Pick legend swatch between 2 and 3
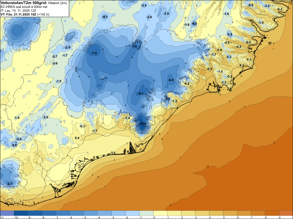This screenshot has height=219, width=293. pyautogui.click(x=188, y=213)
